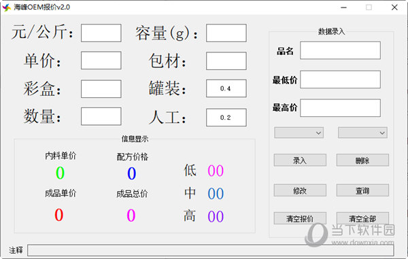The height and width of the screenshot is (259, 408).
Task: Click the green 内料单价 value 0
Action: point(60,173)
